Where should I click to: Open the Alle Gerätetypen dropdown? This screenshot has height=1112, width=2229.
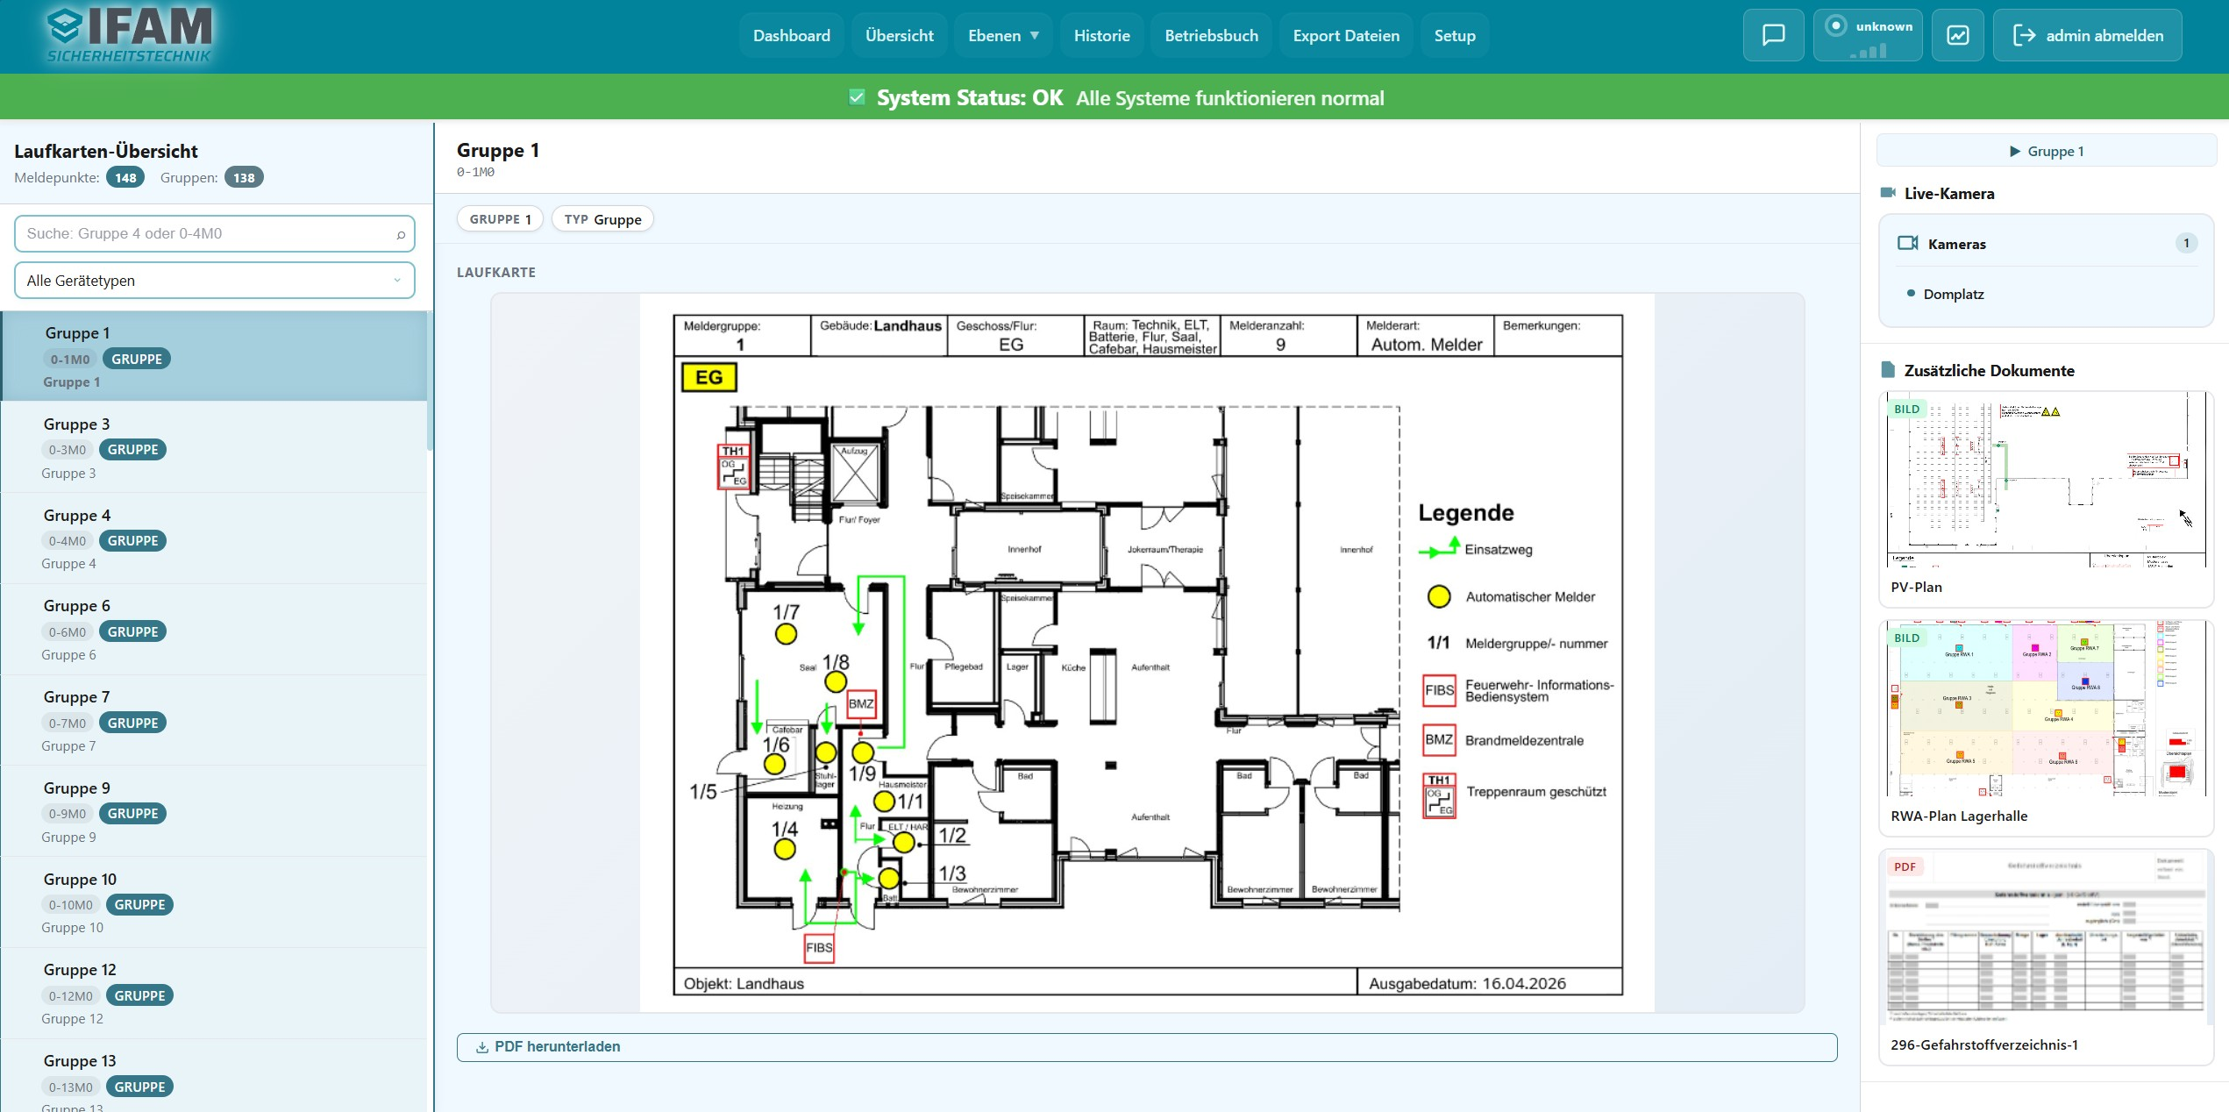(x=215, y=281)
